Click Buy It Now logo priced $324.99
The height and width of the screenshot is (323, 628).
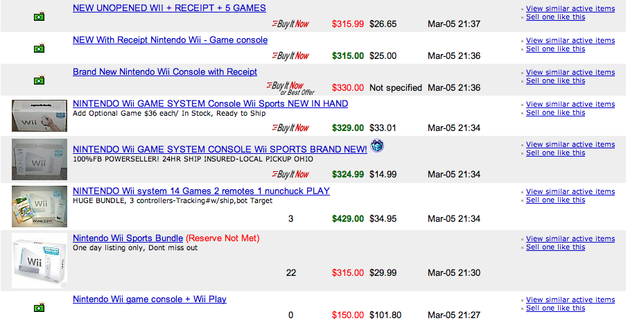click(x=290, y=175)
